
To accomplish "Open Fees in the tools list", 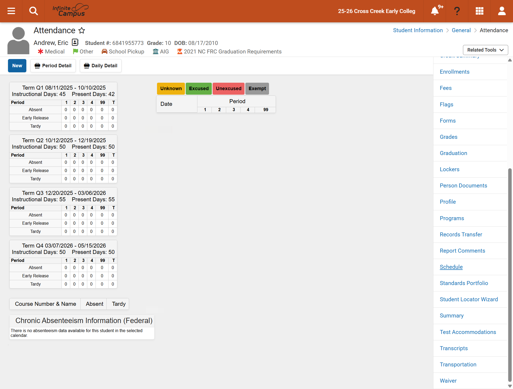I will [x=446, y=88].
